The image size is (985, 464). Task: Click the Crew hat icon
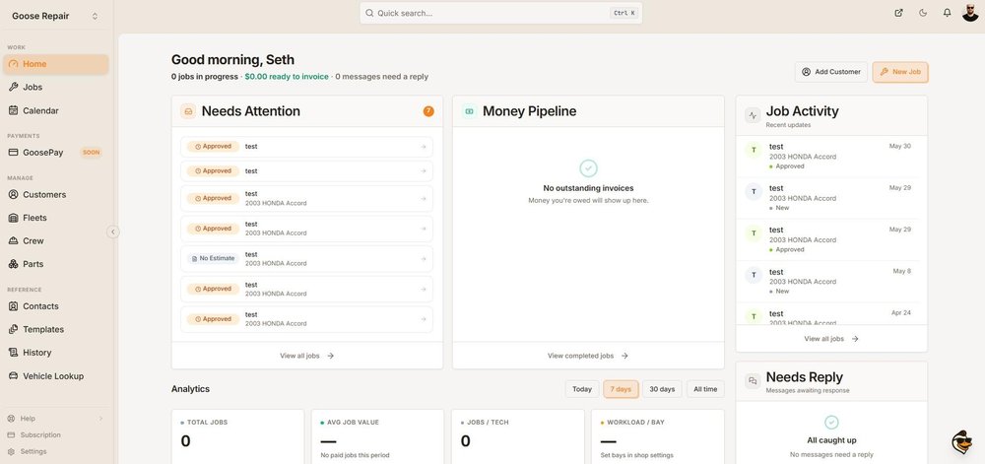13,241
